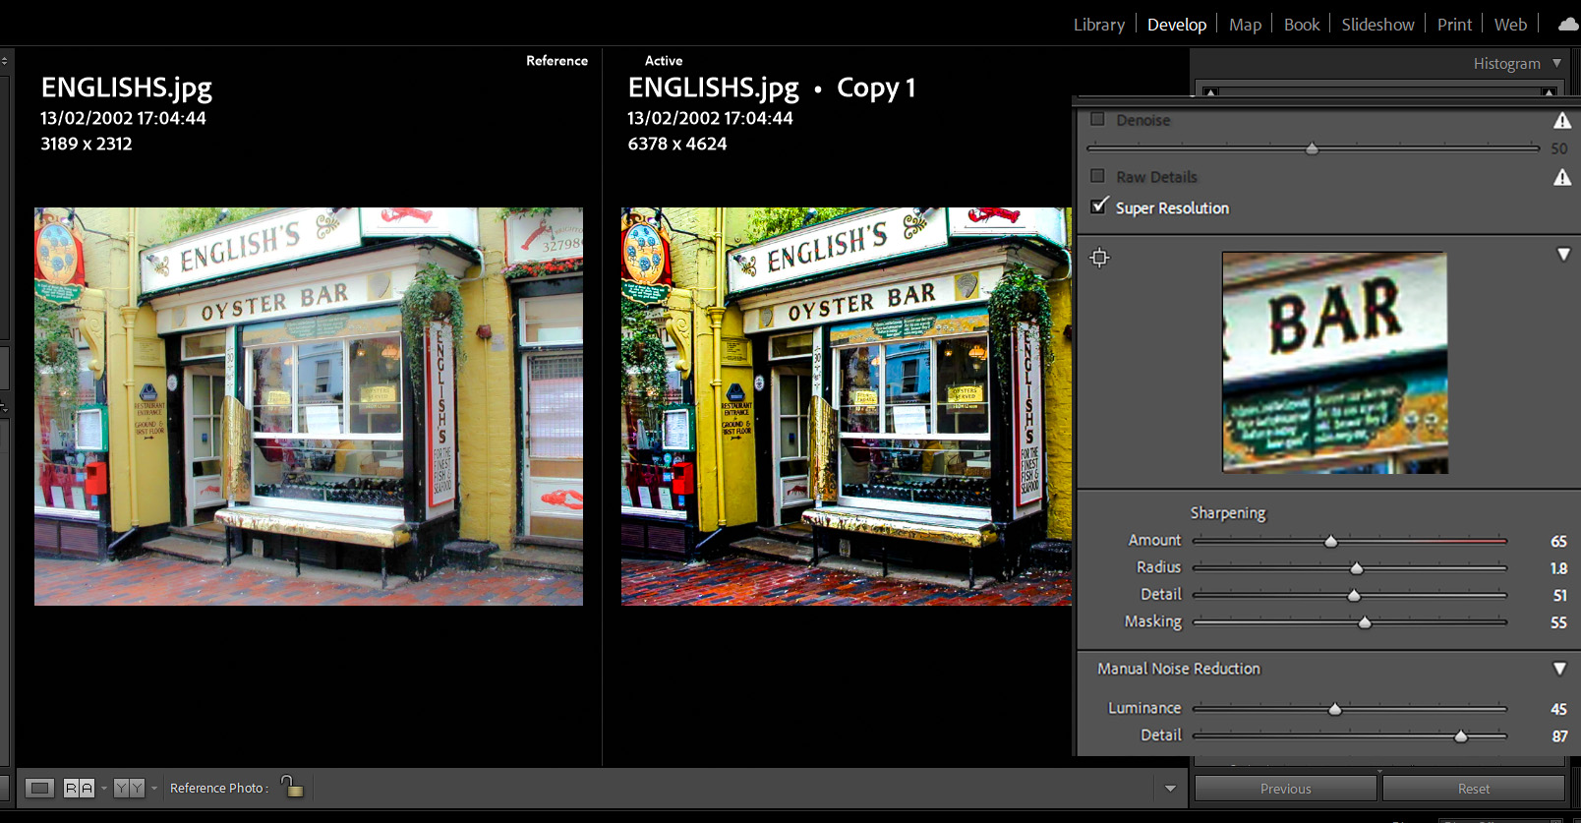The height and width of the screenshot is (823, 1581).
Task: Click the Denoise warning triangle icon
Action: 1561,121
